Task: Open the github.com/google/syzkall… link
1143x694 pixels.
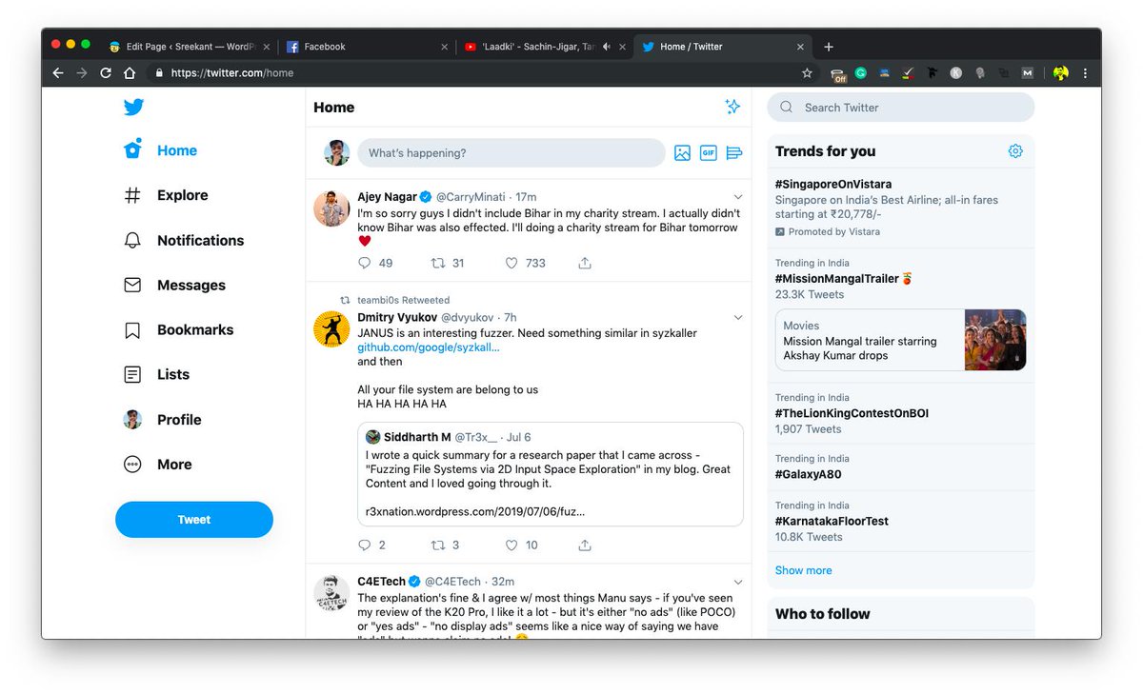Action: point(429,347)
